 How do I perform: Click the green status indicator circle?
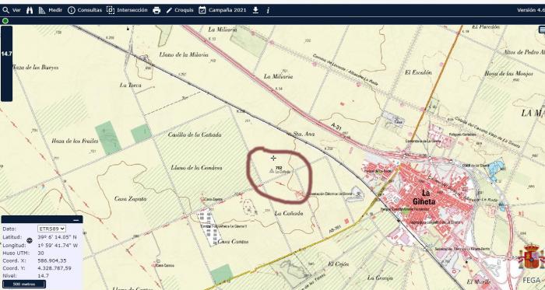[5, 21]
